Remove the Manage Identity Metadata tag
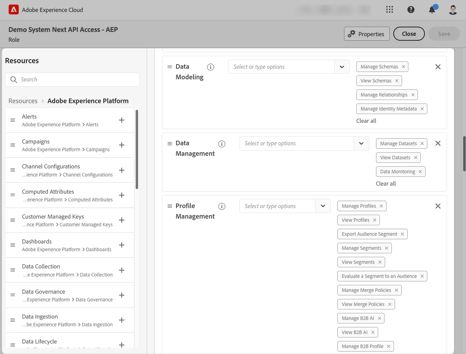This screenshot has width=466, height=354. (422, 109)
